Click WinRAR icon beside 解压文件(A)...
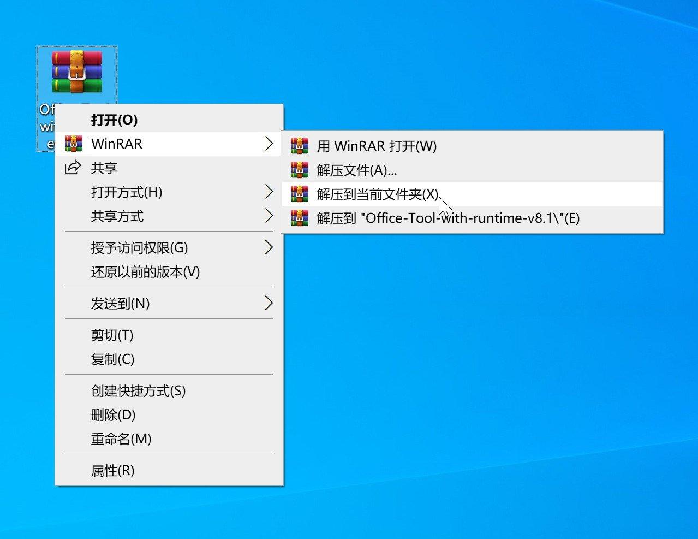Viewport: 698px width, 539px height. (299, 170)
